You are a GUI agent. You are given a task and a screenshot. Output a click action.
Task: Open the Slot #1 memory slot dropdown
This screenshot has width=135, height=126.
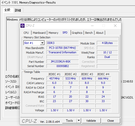34,43
